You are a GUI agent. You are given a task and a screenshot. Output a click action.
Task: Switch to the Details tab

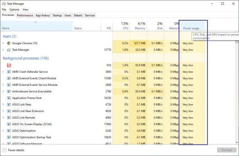pos(78,15)
